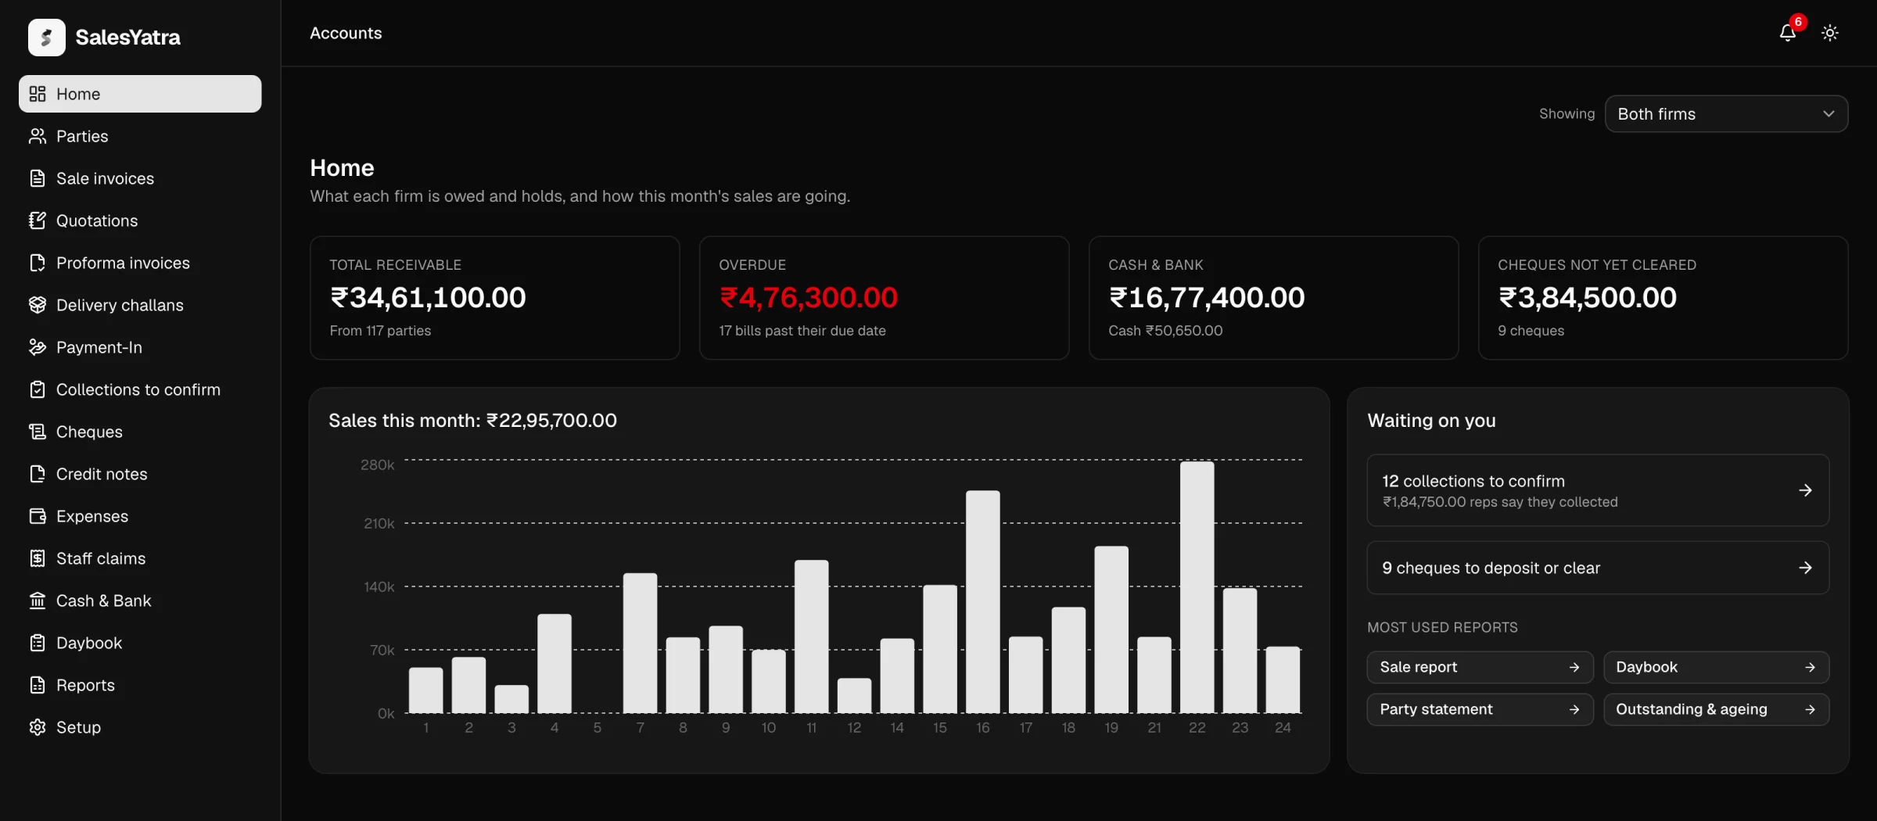Click the Expenses wallet icon

coord(38,516)
